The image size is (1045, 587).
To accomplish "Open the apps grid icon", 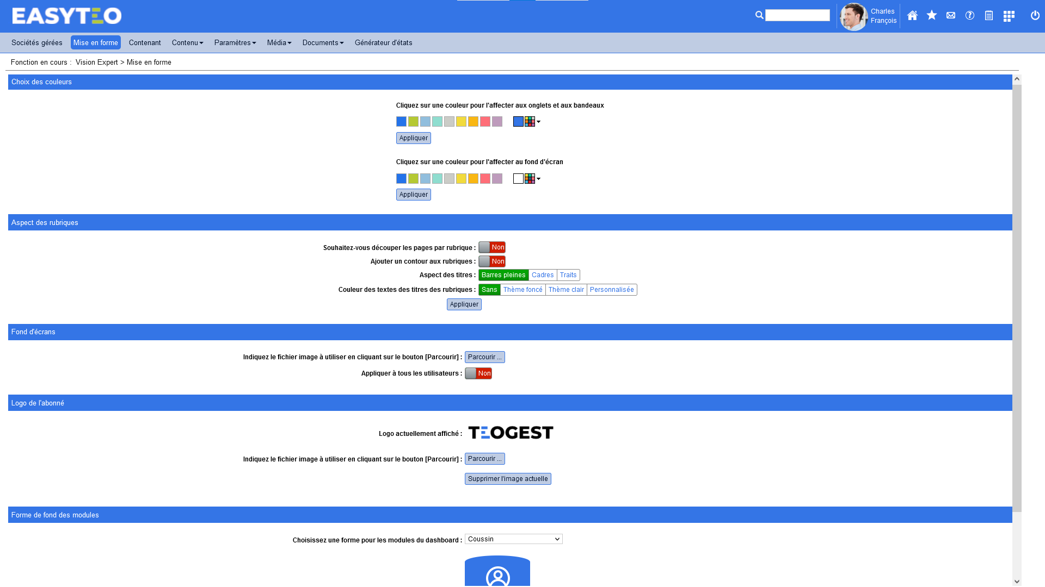I will pos(1009,16).
